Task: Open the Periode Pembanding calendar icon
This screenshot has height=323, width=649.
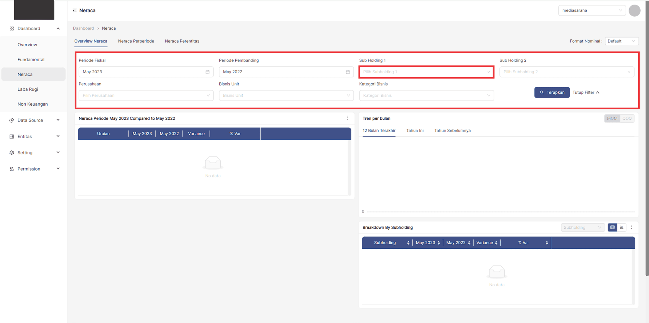Action: click(348, 72)
